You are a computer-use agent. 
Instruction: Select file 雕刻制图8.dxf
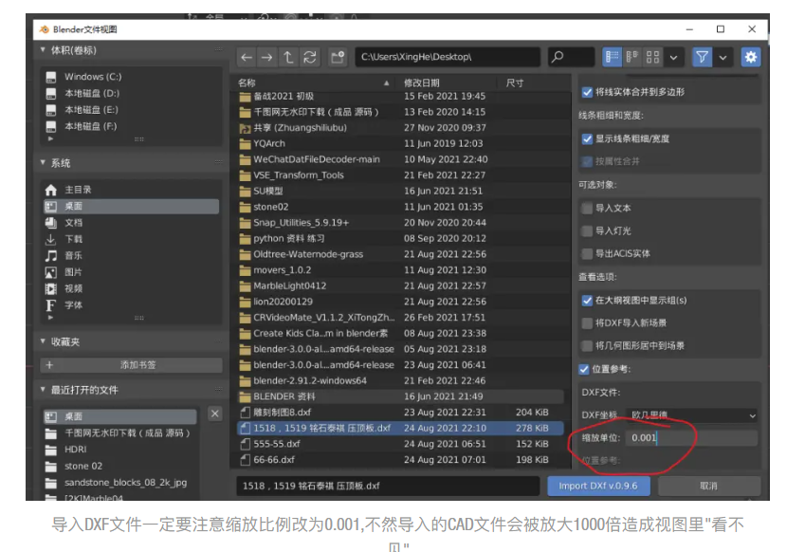400,413
